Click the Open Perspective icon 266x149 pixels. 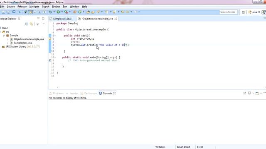click(243, 12)
